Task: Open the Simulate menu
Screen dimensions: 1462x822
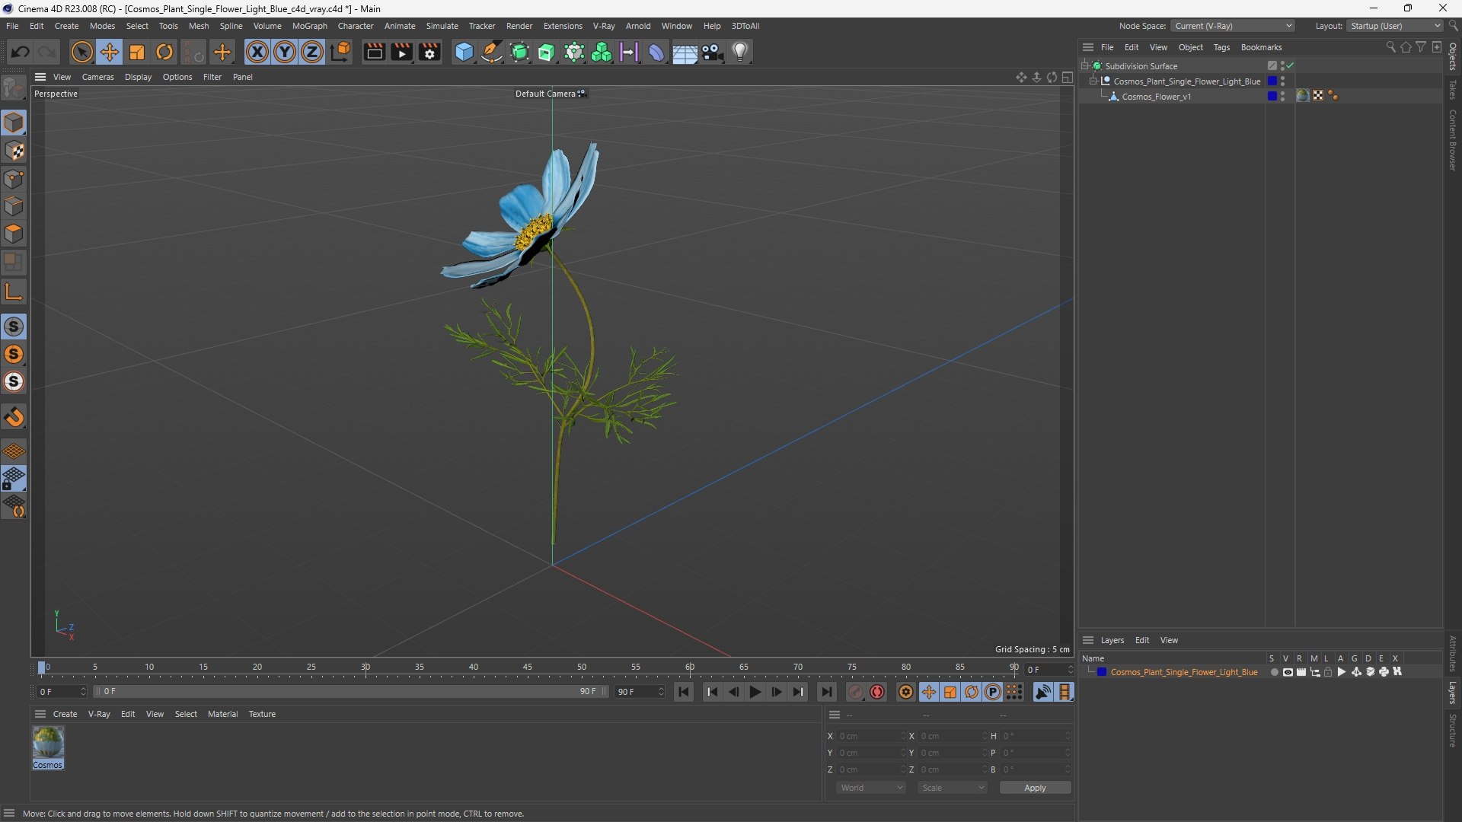Action: (x=442, y=26)
